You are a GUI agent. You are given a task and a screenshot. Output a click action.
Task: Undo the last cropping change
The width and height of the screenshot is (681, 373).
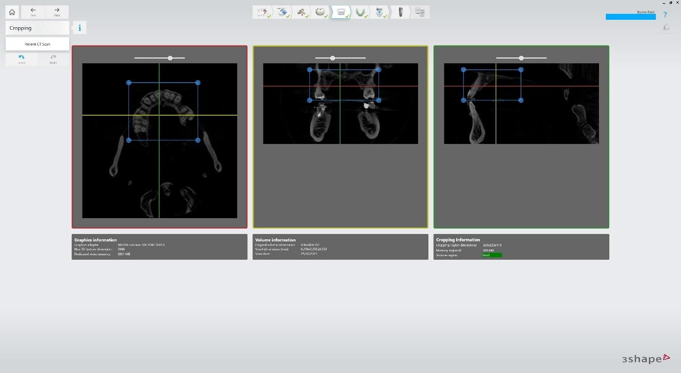[x=21, y=59]
